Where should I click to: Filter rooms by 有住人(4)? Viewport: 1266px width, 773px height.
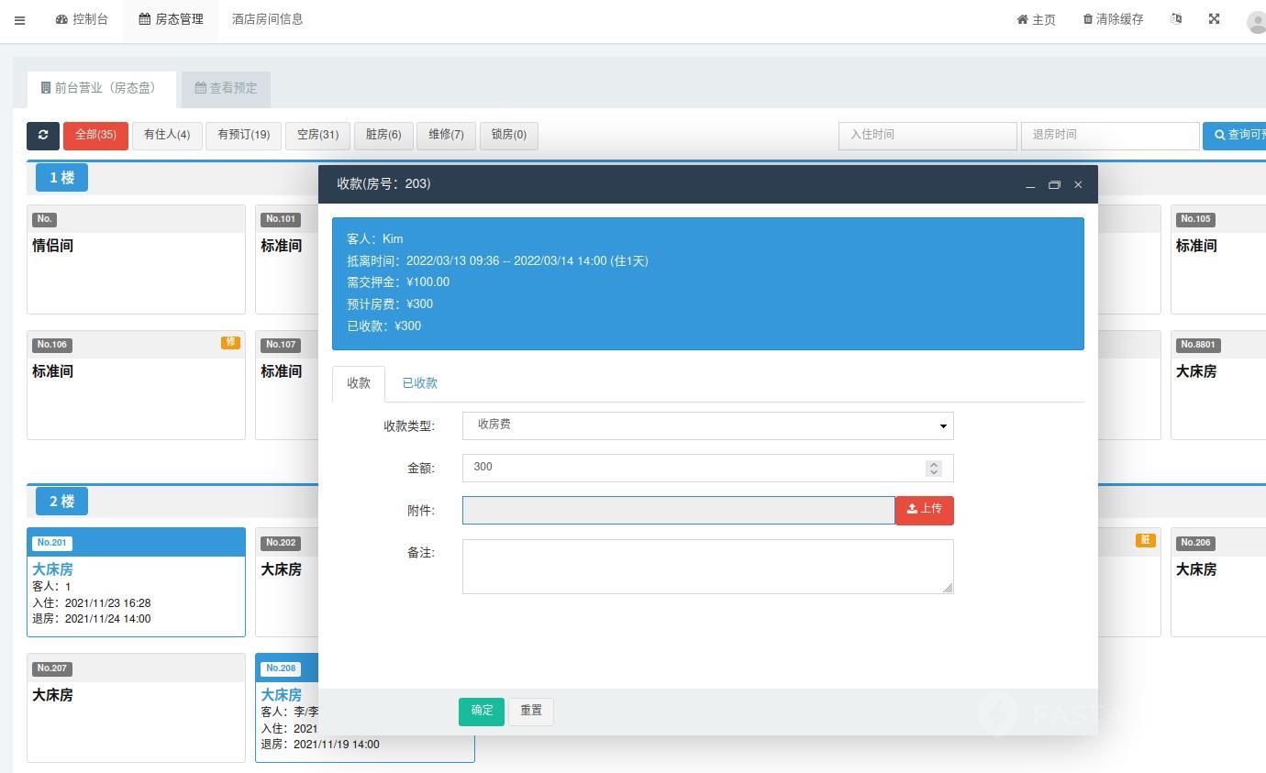(167, 135)
